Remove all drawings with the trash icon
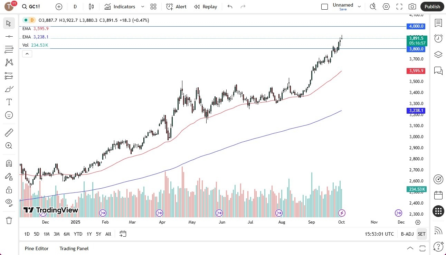This screenshot has width=446, height=255. click(9, 220)
